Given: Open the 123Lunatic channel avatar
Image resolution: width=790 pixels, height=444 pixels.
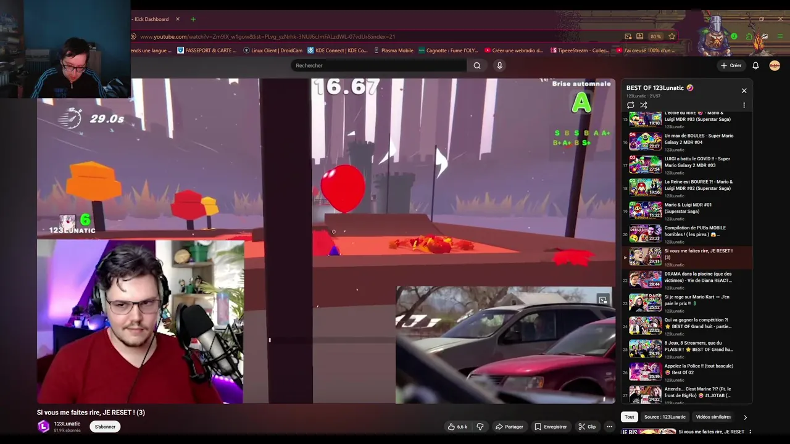Looking at the screenshot, I should (x=43, y=427).
